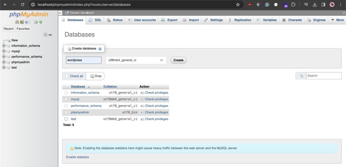Open the browser three-dot menu
The width and height of the screenshot is (346, 167).
341,4
